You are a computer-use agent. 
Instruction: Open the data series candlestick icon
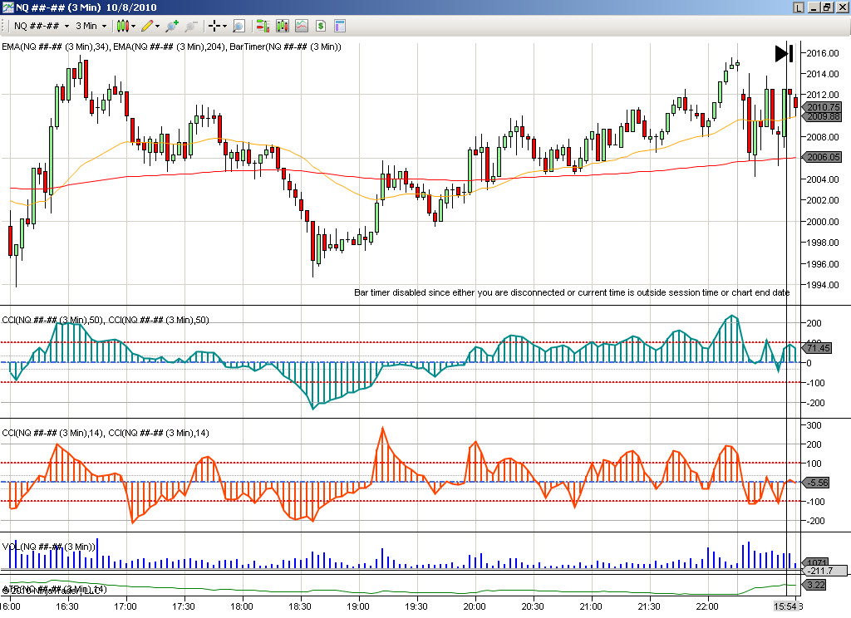tap(282, 26)
